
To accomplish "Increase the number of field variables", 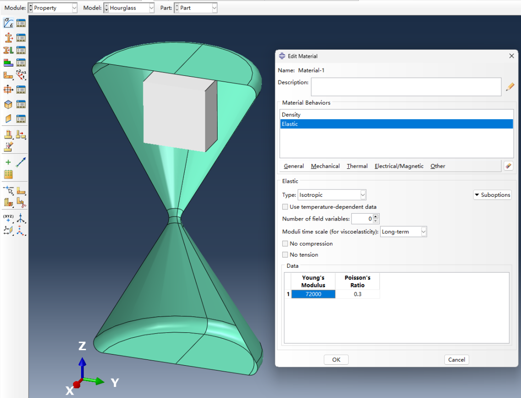I will tap(376, 217).
